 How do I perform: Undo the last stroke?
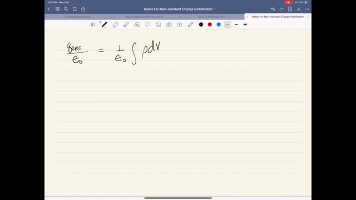tap(273, 9)
